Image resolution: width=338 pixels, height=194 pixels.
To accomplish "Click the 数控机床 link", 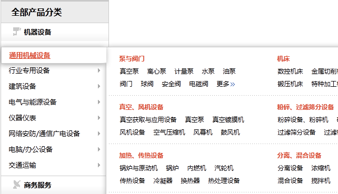I will click(291, 72).
